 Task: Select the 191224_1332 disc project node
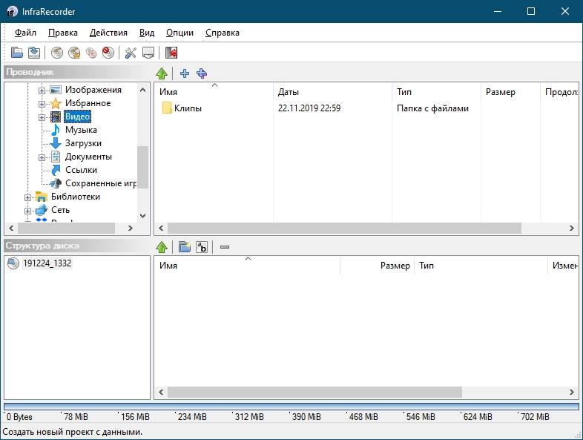(47, 263)
